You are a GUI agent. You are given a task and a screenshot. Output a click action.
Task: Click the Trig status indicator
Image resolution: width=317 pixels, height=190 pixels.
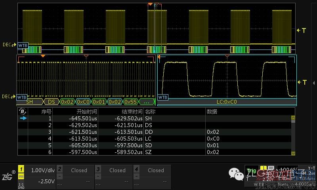point(250,171)
